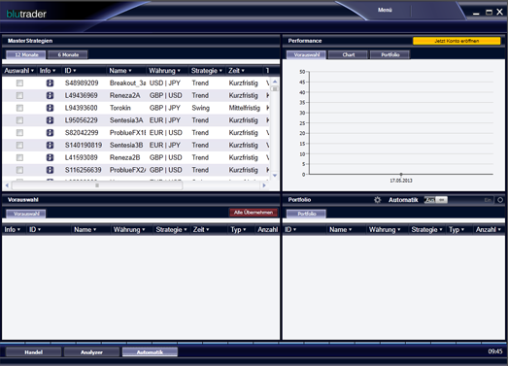Tick checkbox for S82042299 row
Viewport: 508px width, 366px height.
[19, 132]
